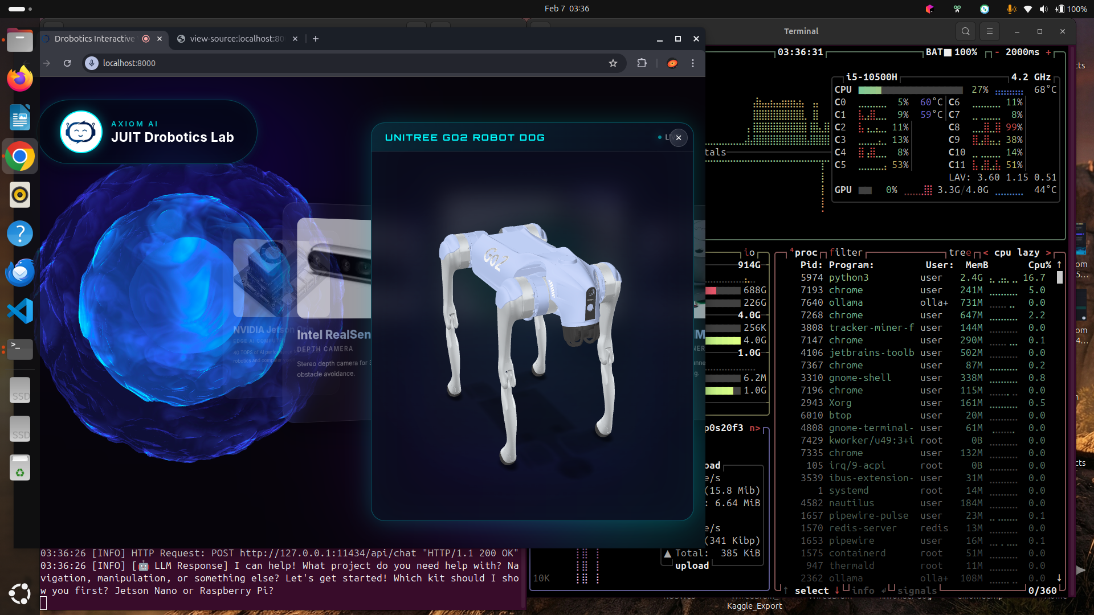Screen dimensions: 1094x615
Task: Click select in btop proc footer
Action: (812, 591)
